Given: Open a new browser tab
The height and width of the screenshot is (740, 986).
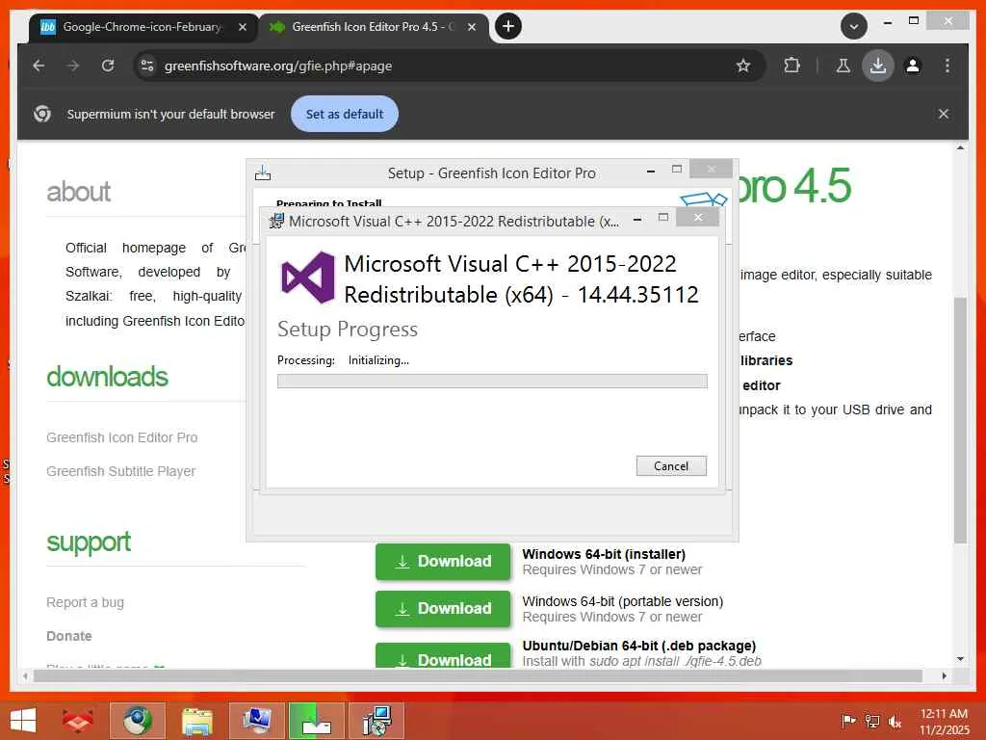Looking at the screenshot, I should [x=508, y=26].
